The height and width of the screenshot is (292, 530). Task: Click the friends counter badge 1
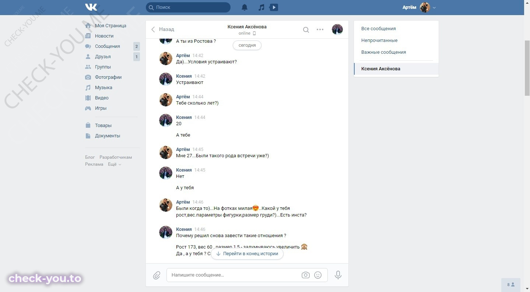pyautogui.click(x=137, y=57)
